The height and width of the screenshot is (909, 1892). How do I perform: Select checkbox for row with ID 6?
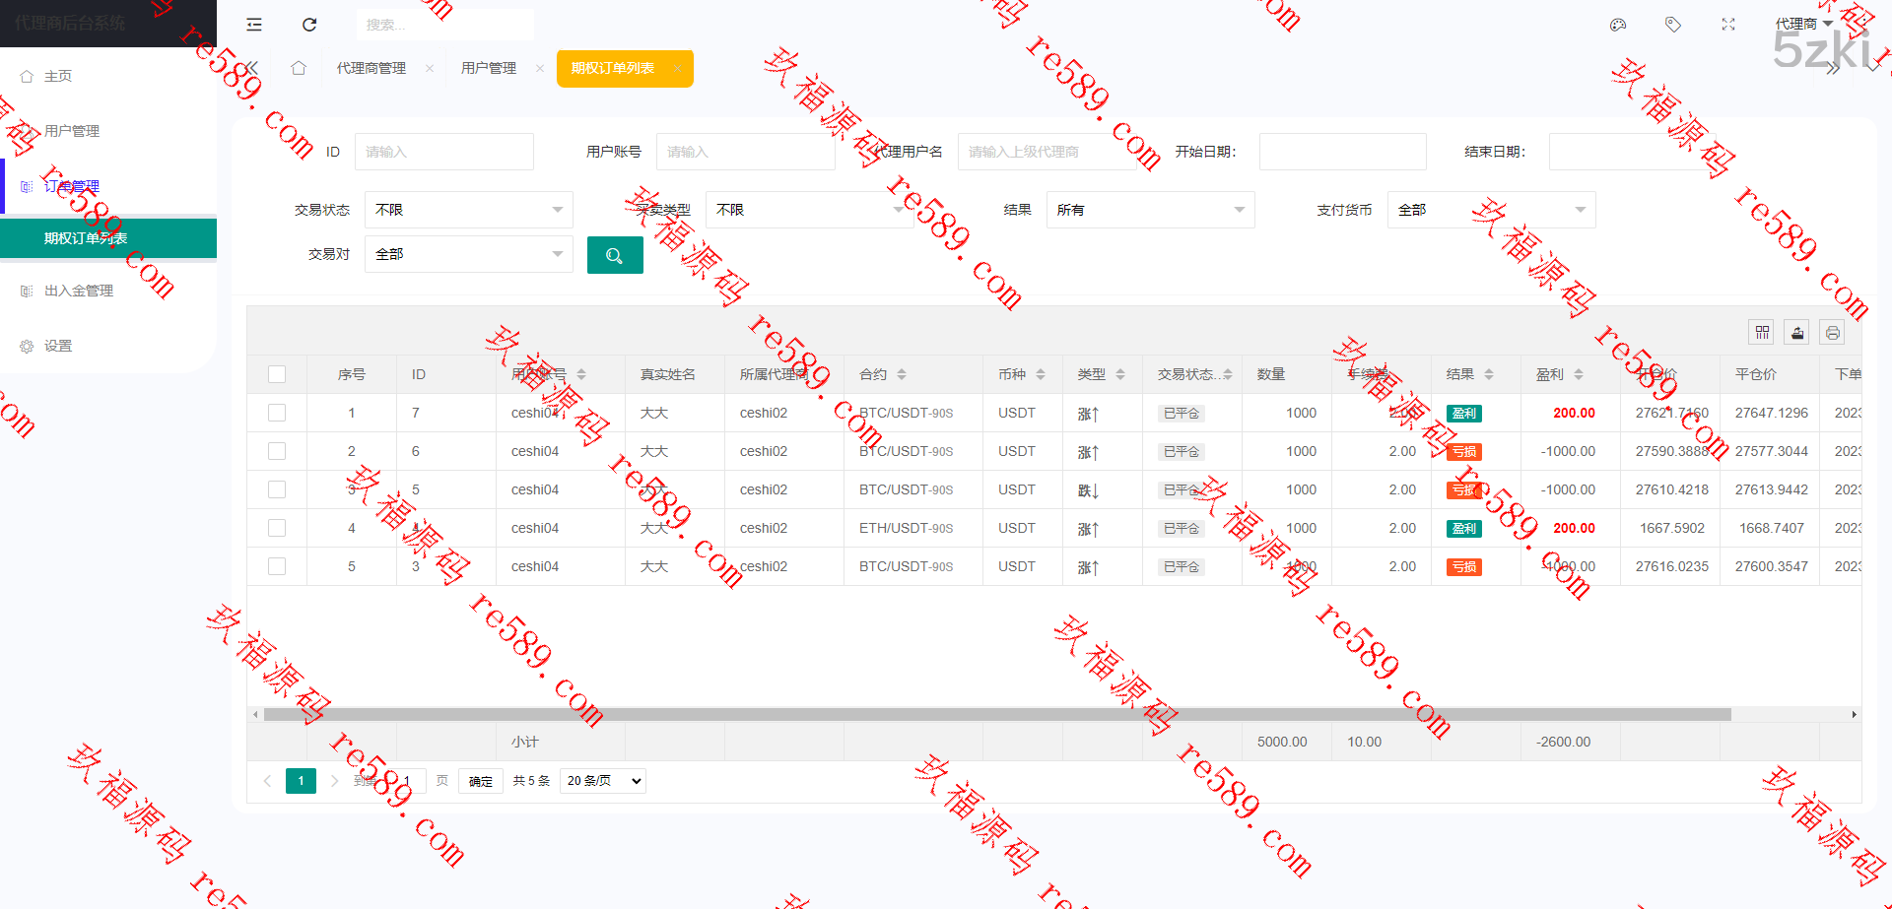pos(277,451)
